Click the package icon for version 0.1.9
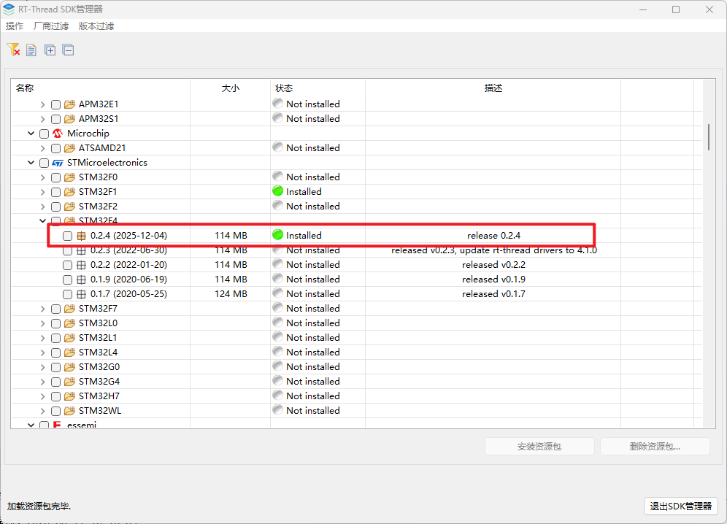727x524 pixels. tap(81, 280)
